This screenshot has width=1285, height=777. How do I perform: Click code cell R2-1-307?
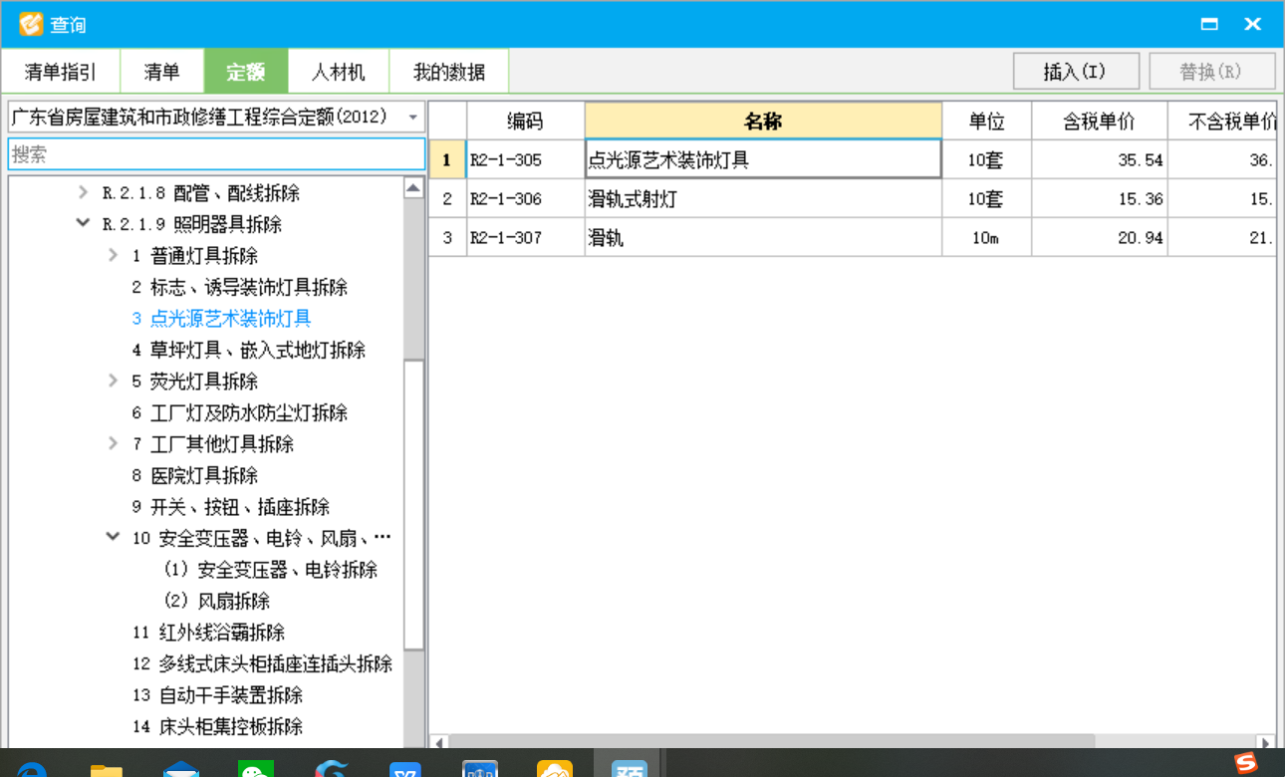(525, 237)
